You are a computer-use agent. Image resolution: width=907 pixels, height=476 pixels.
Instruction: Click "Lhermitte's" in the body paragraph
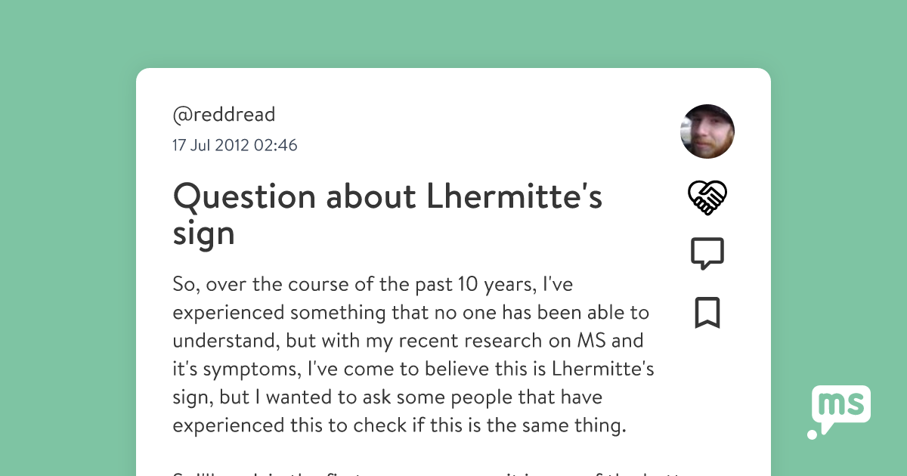pyautogui.click(x=603, y=369)
